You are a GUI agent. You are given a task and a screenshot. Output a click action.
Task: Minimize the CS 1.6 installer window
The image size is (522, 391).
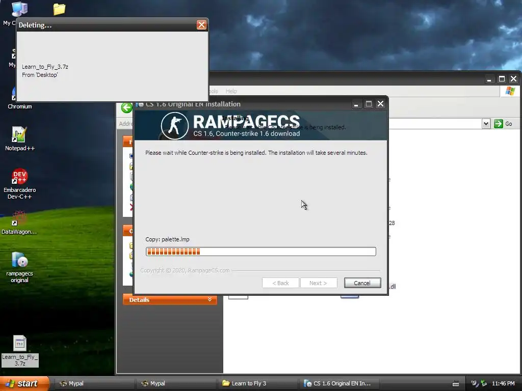[356, 104]
